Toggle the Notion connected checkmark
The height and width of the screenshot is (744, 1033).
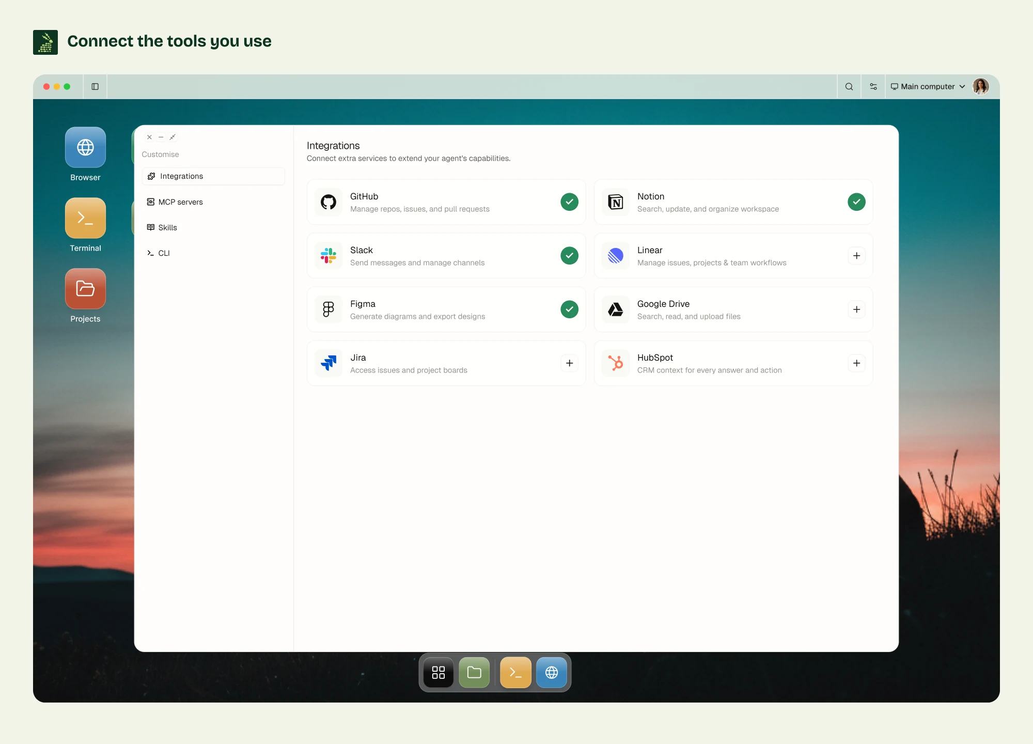coord(856,202)
